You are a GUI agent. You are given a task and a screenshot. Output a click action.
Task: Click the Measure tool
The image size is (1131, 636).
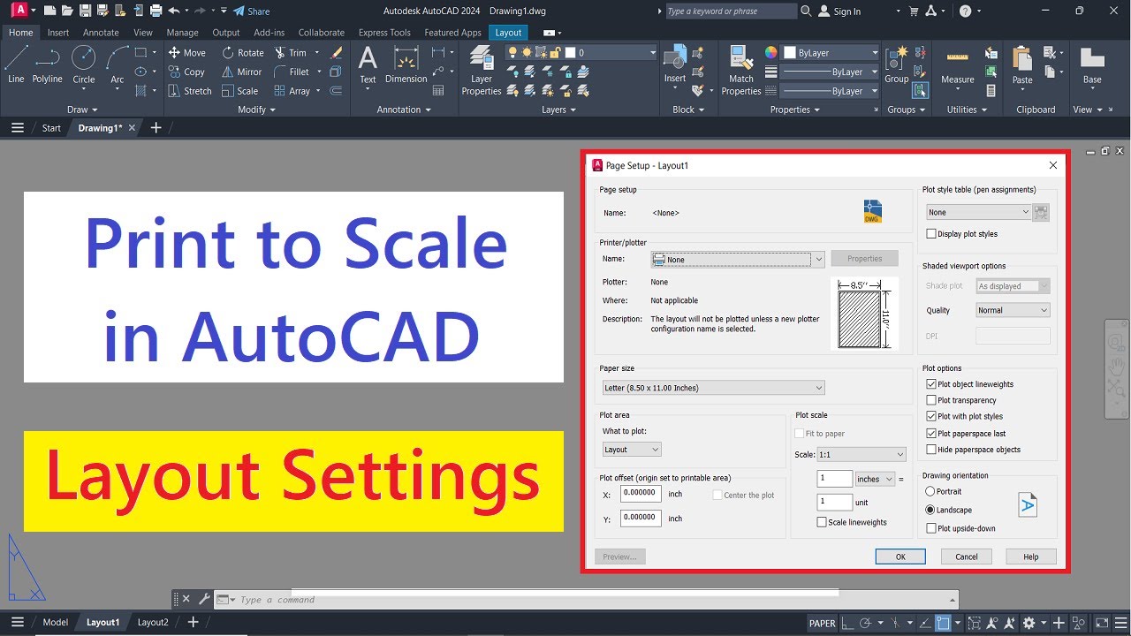[x=957, y=65]
